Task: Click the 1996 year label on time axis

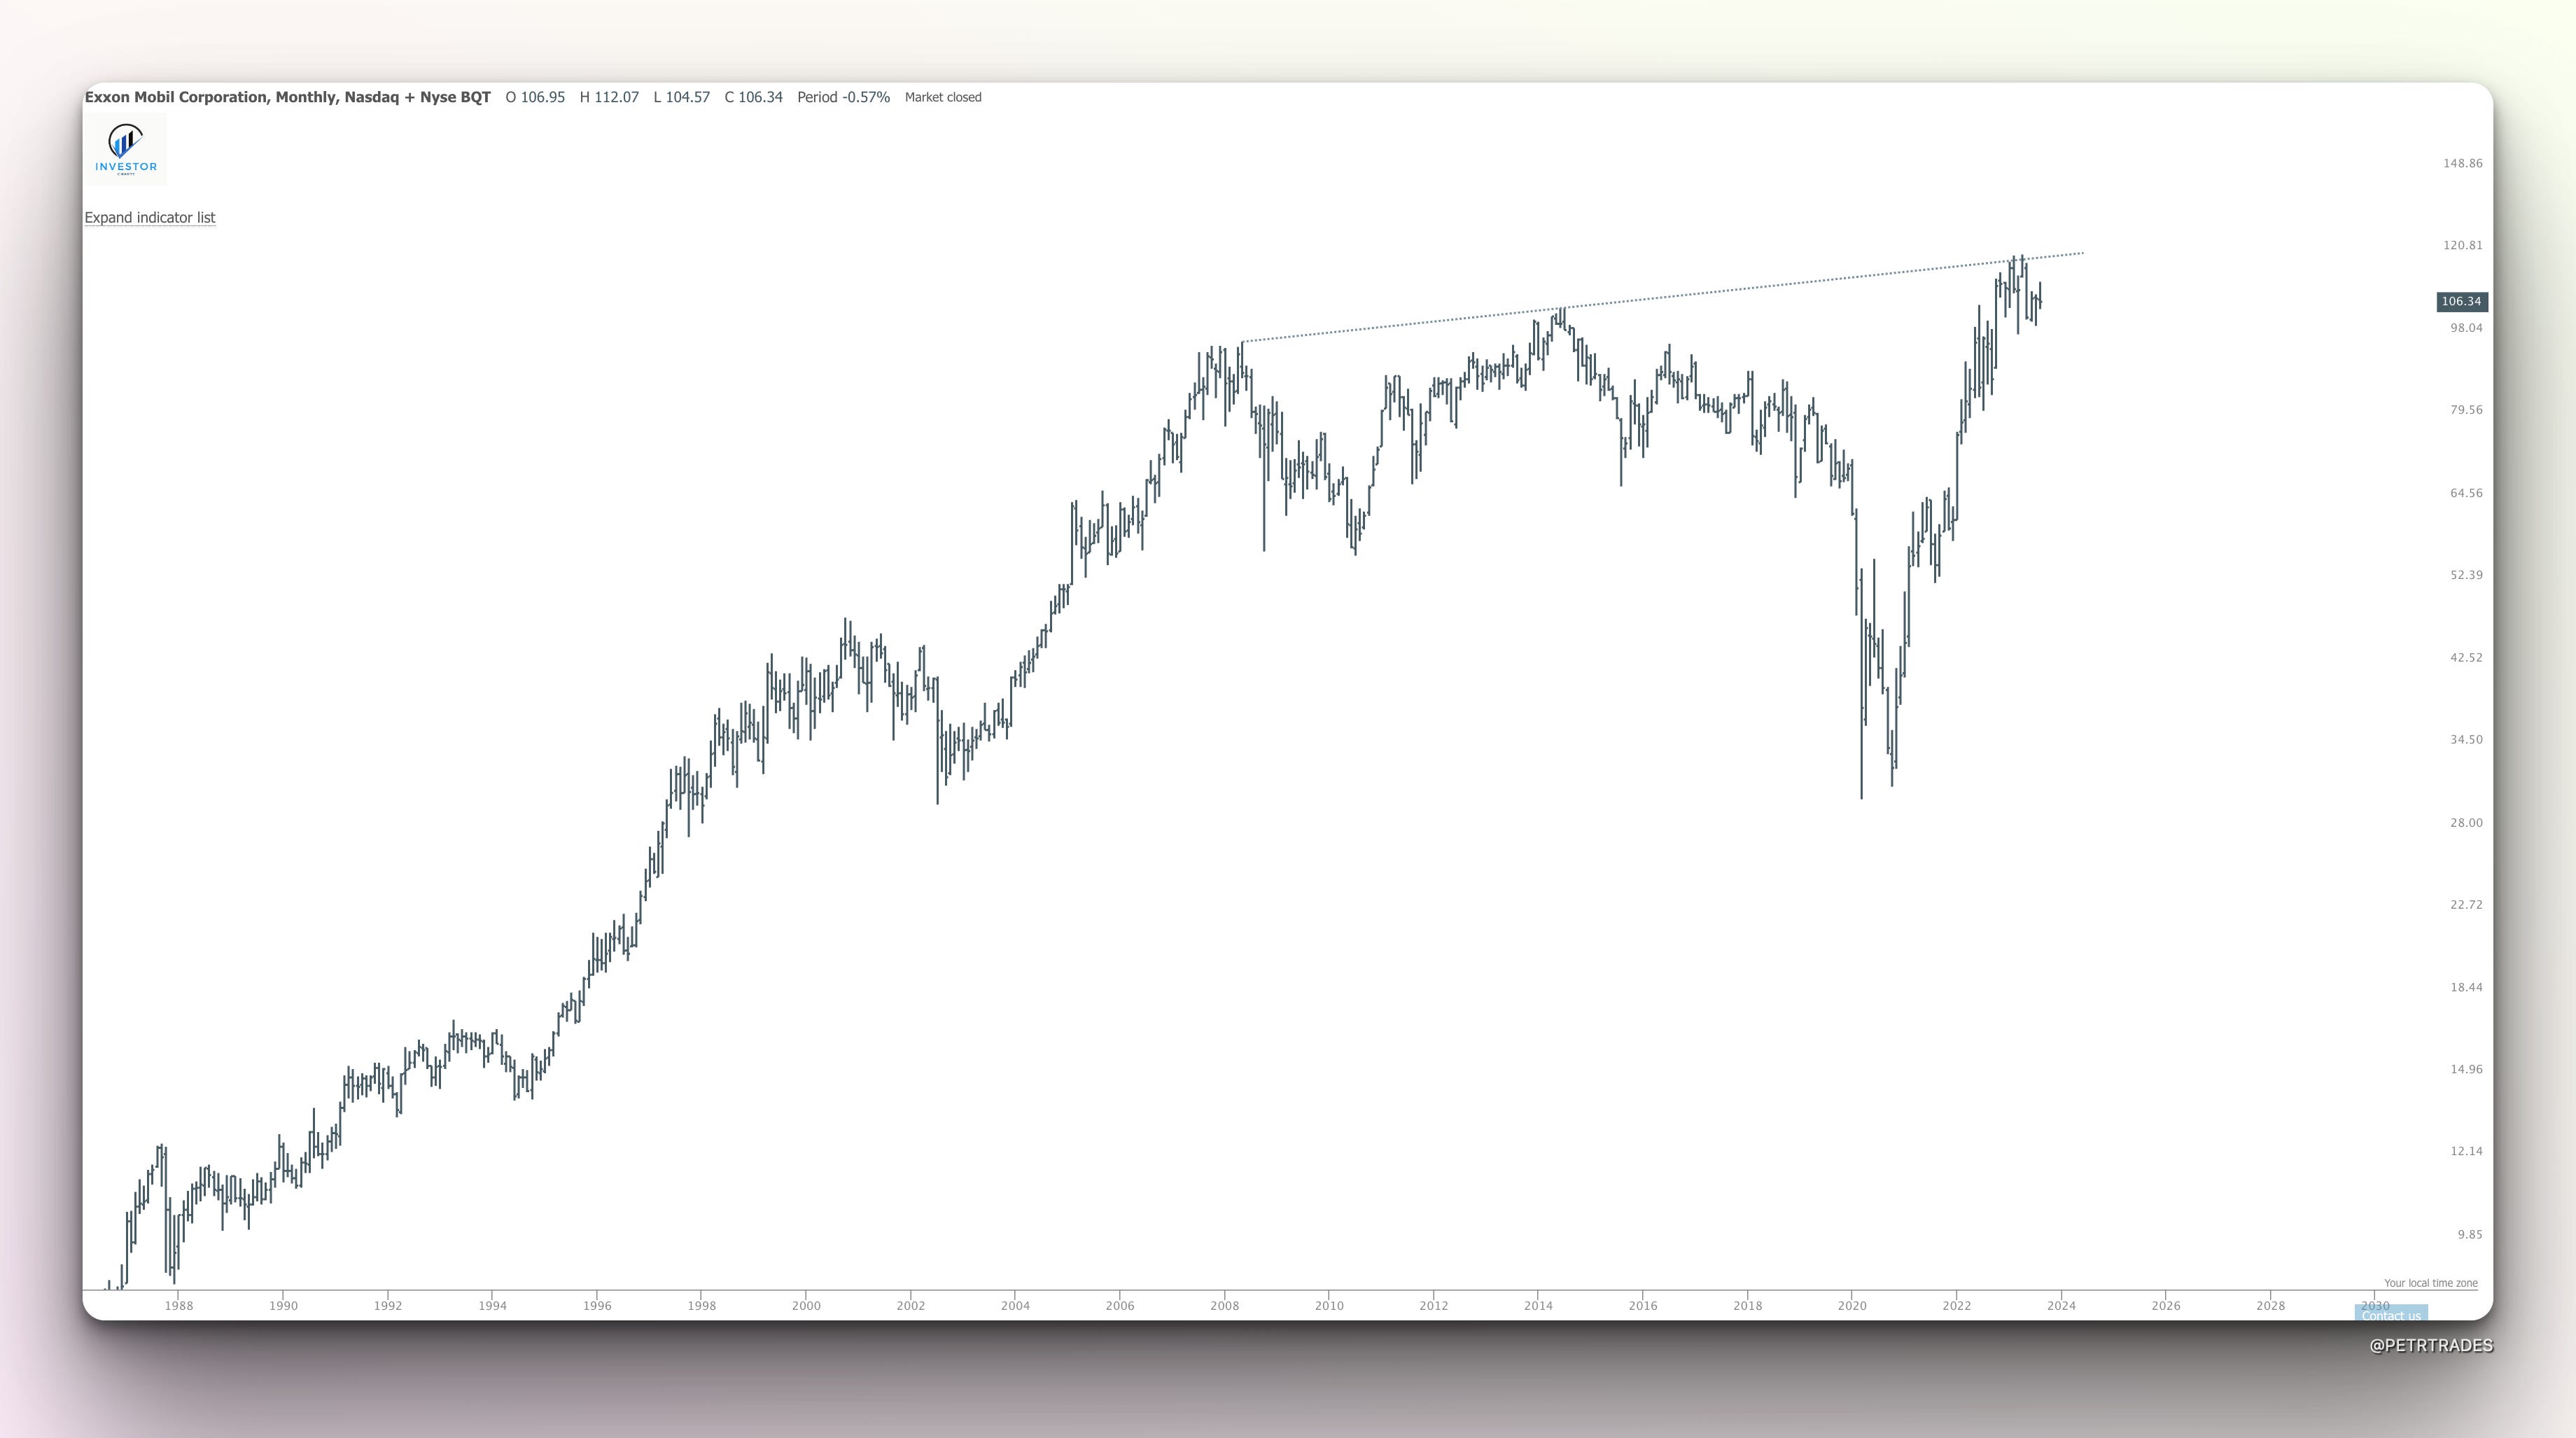Action: (597, 1305)
